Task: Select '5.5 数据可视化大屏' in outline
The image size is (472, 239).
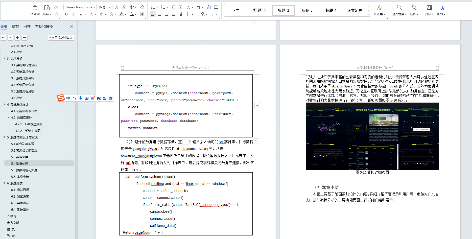Action: (x=24, y=170)
